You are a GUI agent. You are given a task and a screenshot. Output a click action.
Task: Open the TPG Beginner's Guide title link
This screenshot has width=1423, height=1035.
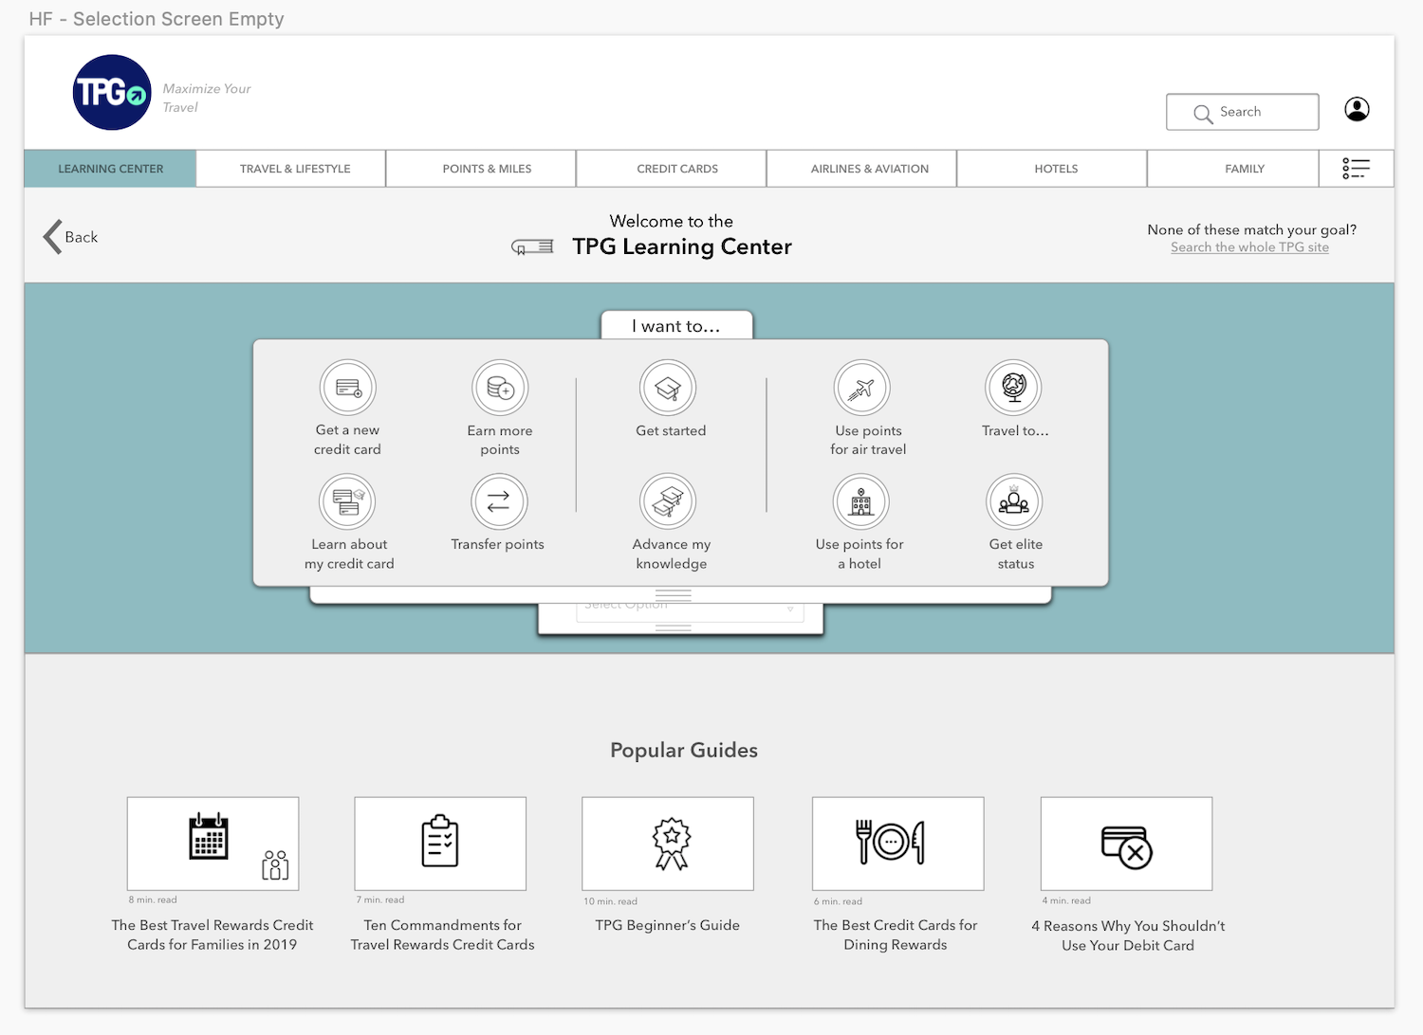[668, 925]
